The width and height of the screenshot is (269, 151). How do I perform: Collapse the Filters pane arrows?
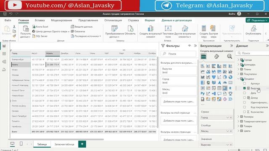(x=195, y=46)
